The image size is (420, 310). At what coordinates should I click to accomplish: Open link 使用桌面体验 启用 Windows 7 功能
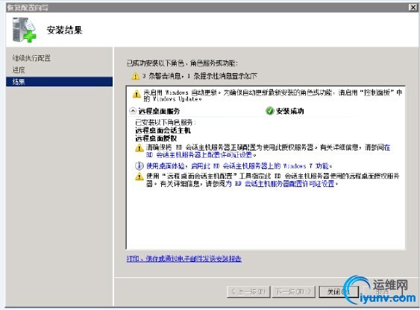pos(239,166)
